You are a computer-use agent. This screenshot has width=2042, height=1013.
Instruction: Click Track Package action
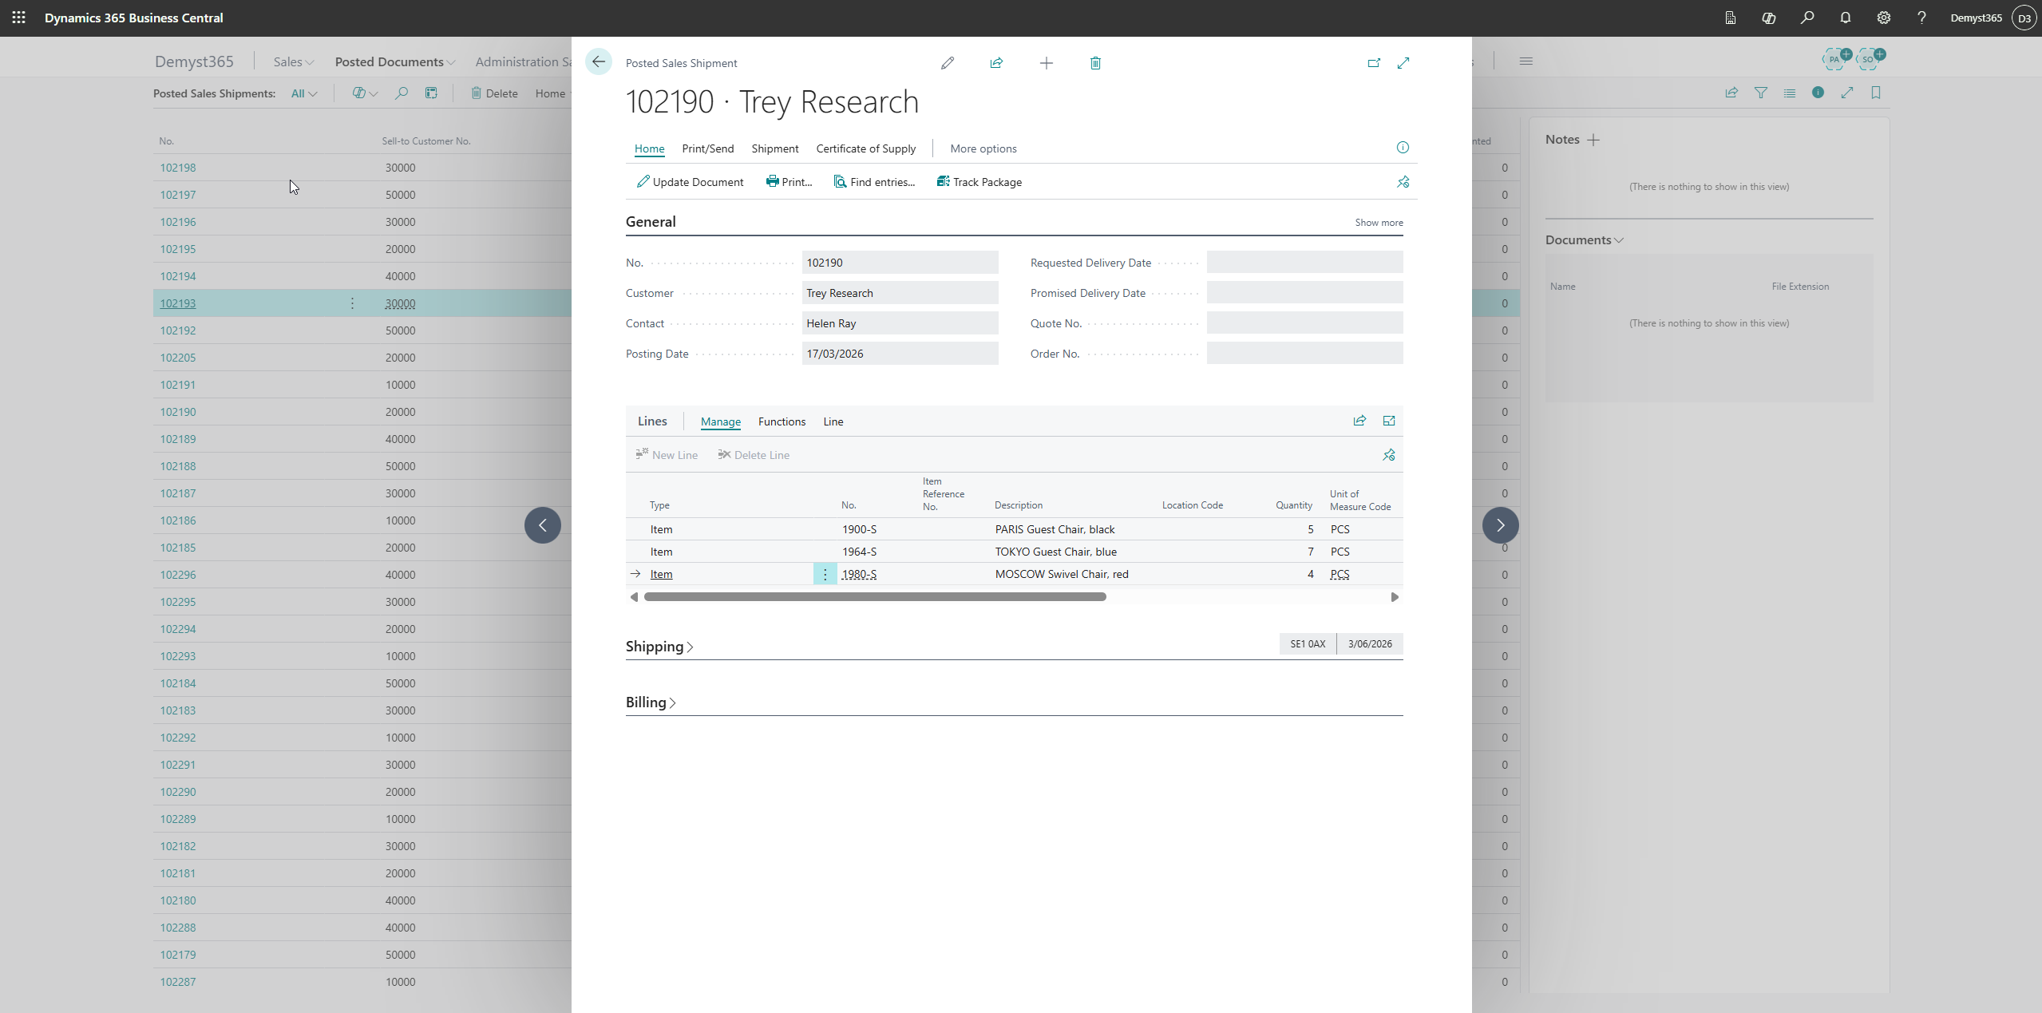pyautogui.click(x=979, y=182)
